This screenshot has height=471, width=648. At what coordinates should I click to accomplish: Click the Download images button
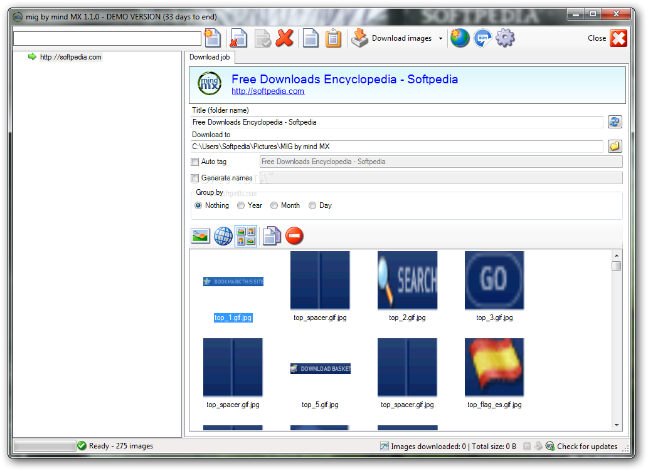tap(392, 38)
